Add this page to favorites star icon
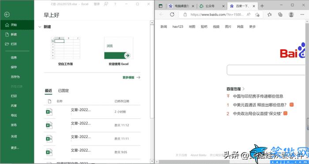The width and height of the screenshot is (309, 164). pos(257,15)
